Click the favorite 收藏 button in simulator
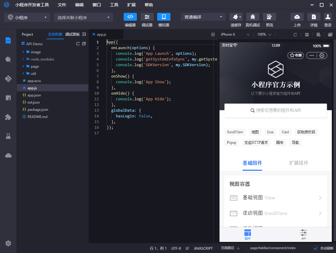Viewport: 336px width, 253px height. click(296, 55)
